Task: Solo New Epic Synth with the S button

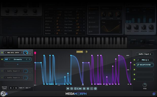Action: coord(30,51)
